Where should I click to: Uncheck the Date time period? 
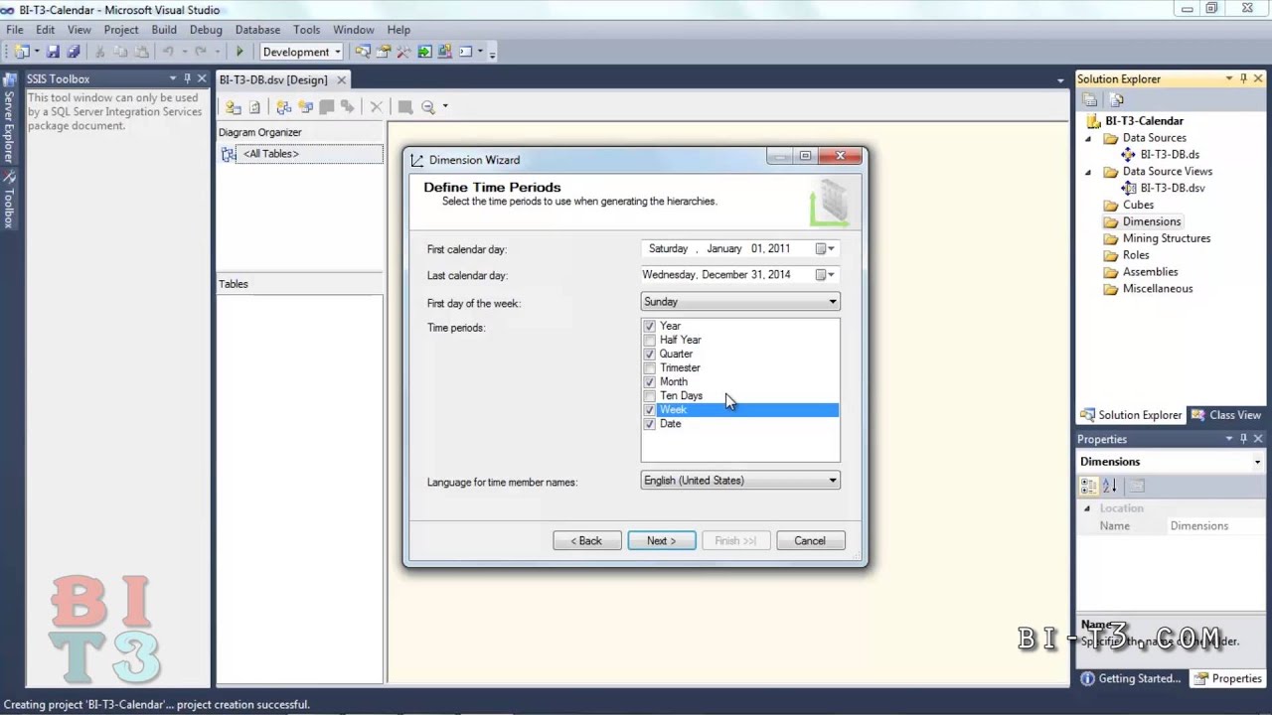tap(650, 423)
